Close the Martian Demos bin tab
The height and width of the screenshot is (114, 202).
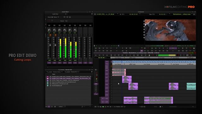tap(62, 72)
